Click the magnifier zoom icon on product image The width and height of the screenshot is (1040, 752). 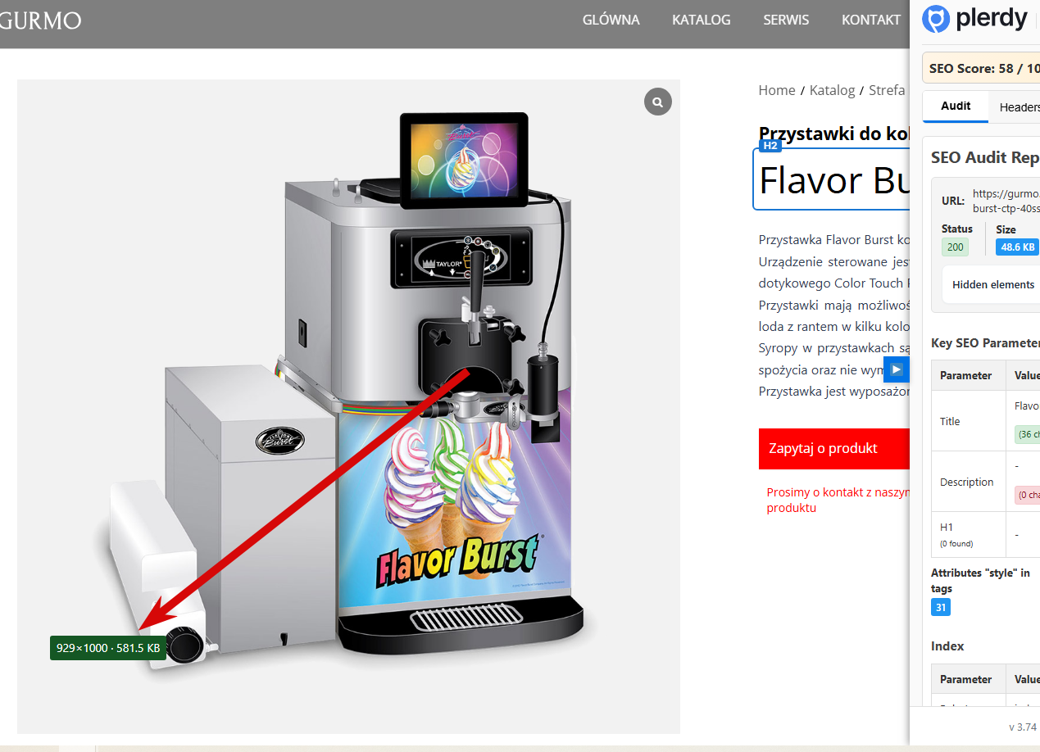657,102
